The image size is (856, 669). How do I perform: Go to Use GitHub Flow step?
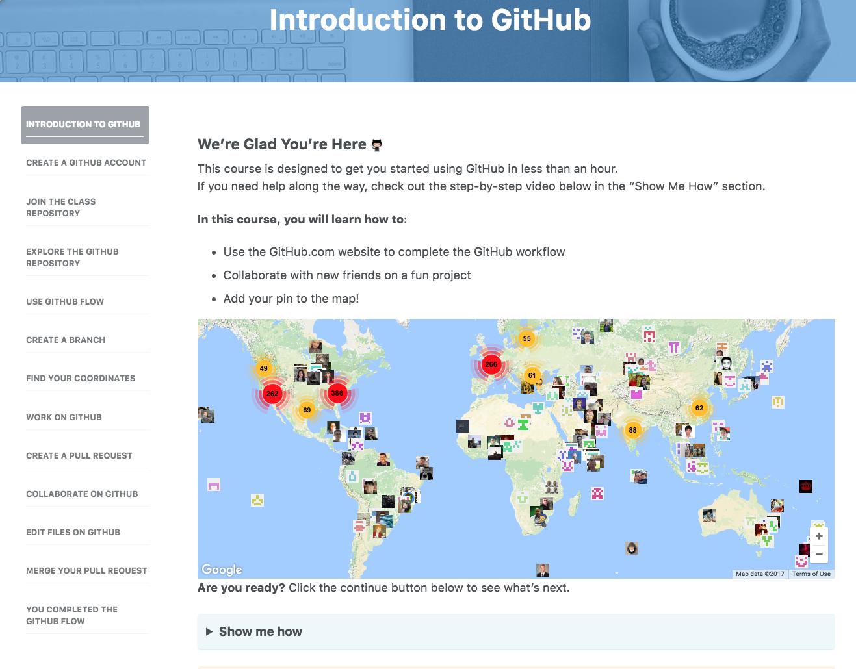[x=65, y=301]
